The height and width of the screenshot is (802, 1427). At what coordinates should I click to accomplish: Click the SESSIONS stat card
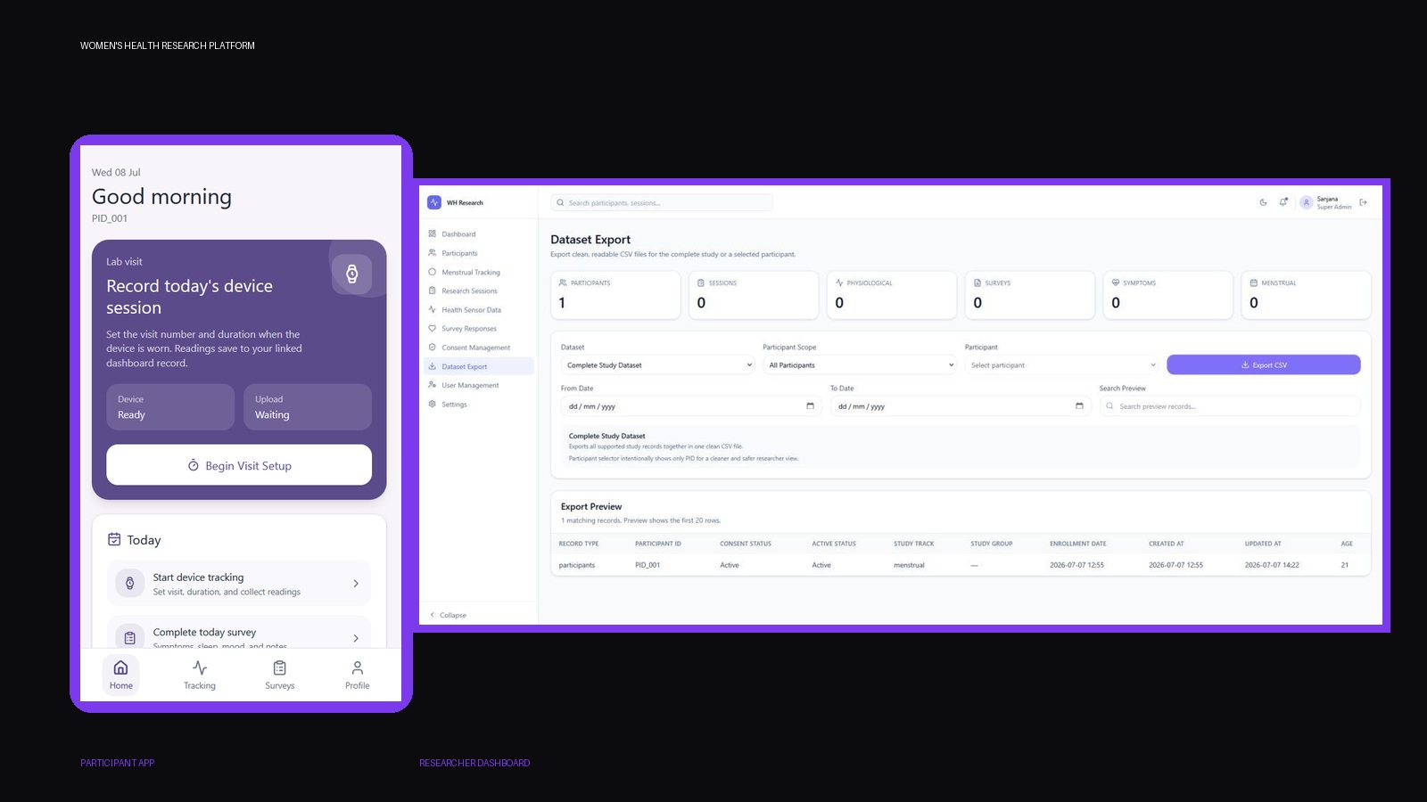point(754,295)
